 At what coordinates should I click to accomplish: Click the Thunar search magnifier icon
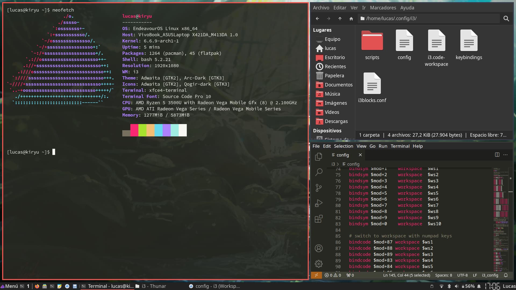point(506,19)
